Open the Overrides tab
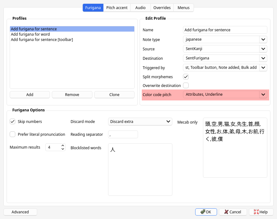Image resolution: width=277 pixels, height=219 pixels. (162, 8)
